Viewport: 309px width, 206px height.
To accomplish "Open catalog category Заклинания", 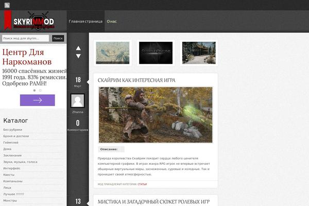I will tap(12, 156).
